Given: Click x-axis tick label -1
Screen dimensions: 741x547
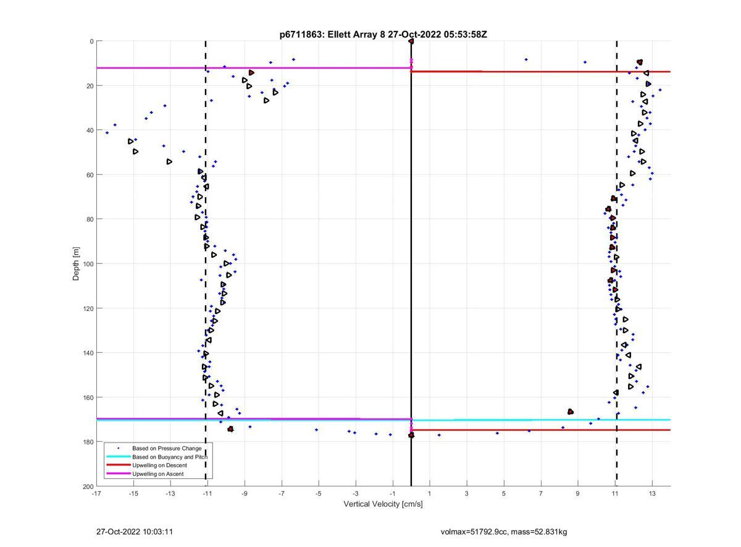Looking at the screenshot, I should (393, 493).
